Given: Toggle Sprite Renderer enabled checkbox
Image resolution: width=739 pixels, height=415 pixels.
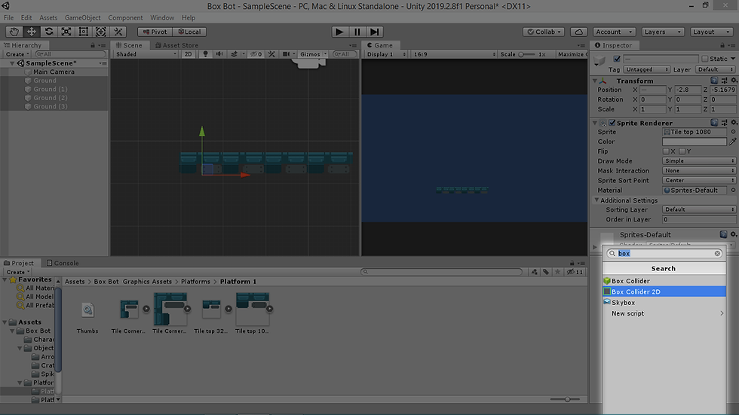Looking at the screenshot, I should (x=612, y=123).
